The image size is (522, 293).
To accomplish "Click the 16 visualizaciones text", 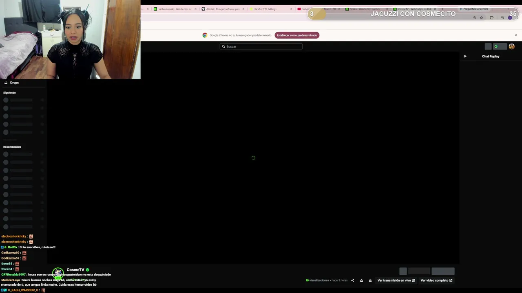I will 317,280.
